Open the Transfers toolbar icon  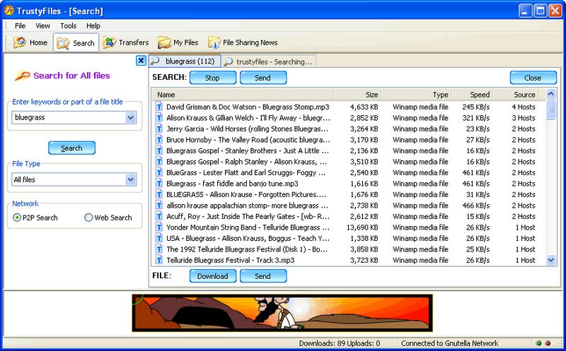pyautogui.click(x=109, y=42)
